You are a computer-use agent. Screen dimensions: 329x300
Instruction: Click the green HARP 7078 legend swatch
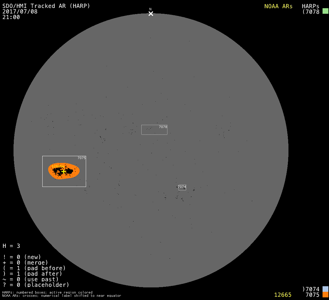pyautogui.click(x=325, y=11)
